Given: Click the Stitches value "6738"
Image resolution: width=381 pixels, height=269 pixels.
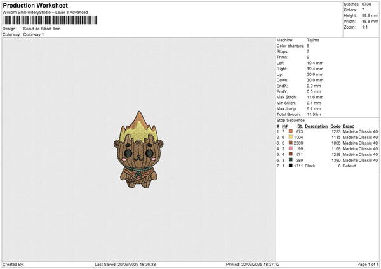Looking at the screenshot, I should click(x=366, y=4).
